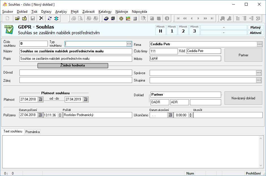Open the Firma lookup ellipsis button
This screenshot has height=176, width=266.
(260, 44)
